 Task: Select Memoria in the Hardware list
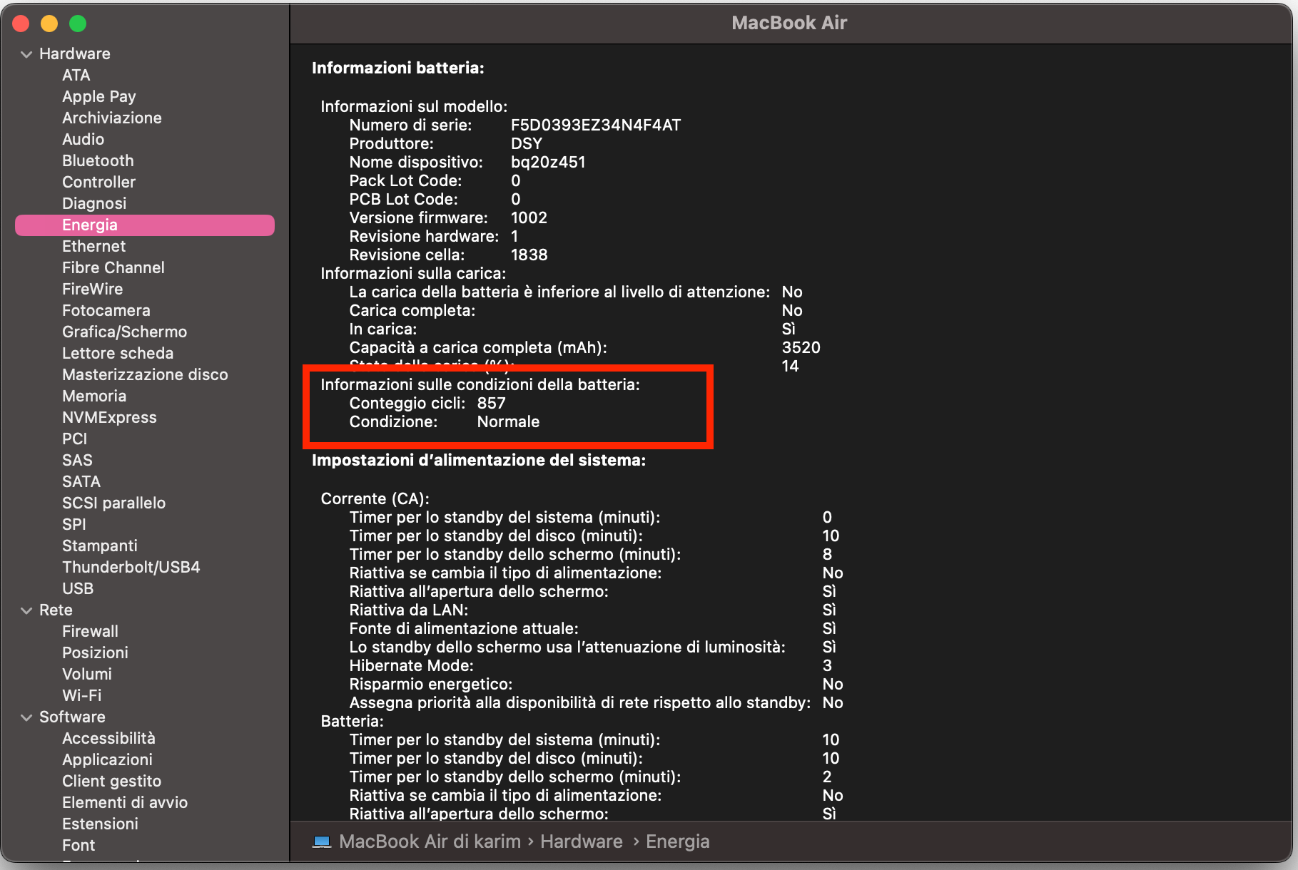coord(93,396)
